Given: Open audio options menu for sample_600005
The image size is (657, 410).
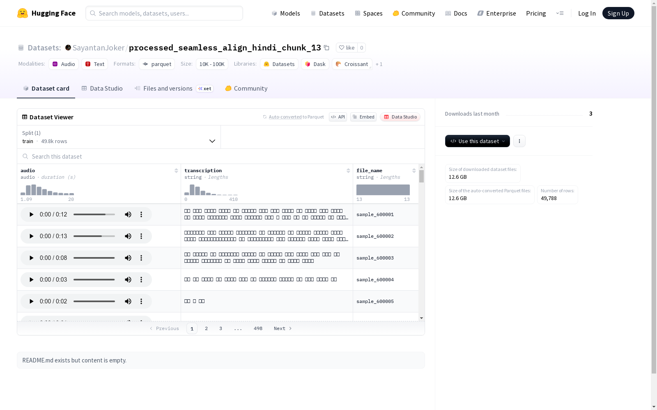Looking at the screenshot, I should 141,301.
